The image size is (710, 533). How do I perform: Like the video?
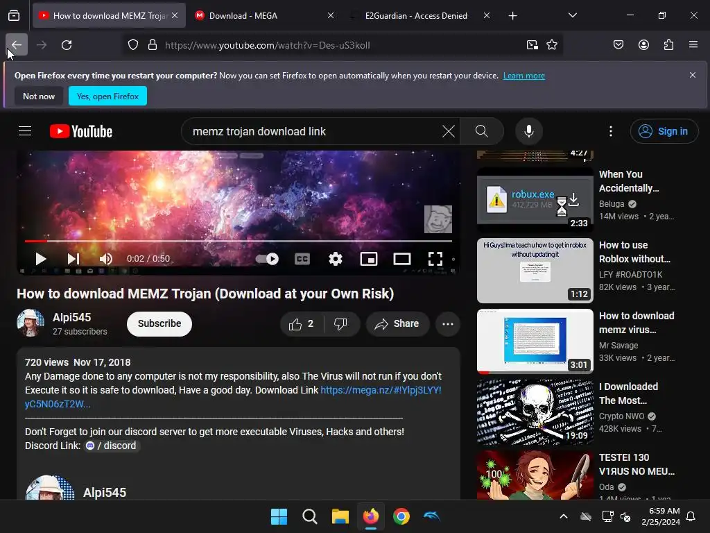pos(302,323)
